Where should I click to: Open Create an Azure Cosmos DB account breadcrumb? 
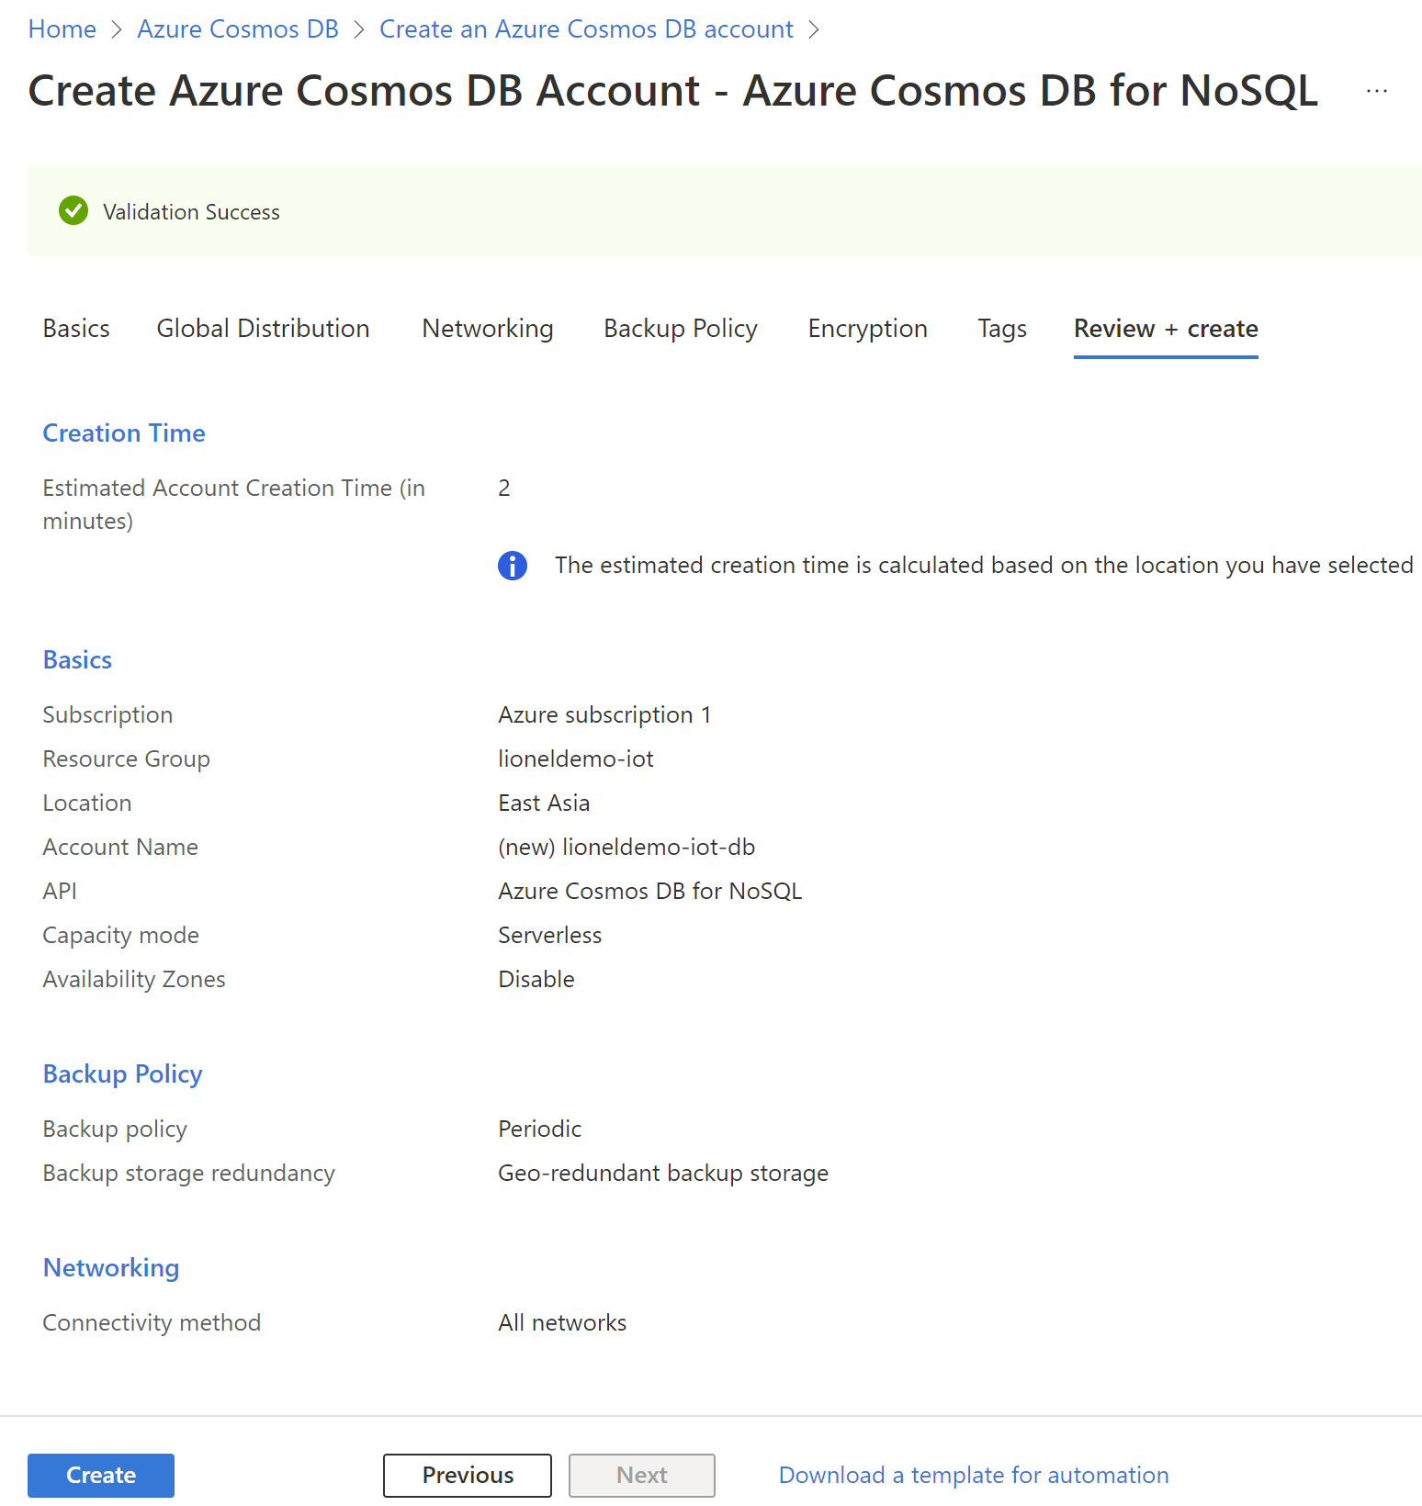(x=586, y=29)
